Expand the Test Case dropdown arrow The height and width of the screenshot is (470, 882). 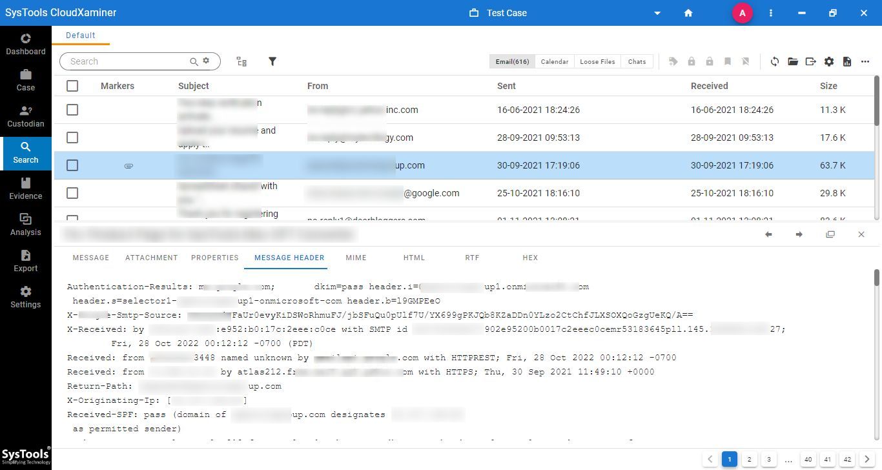click(x=657, y=13)
